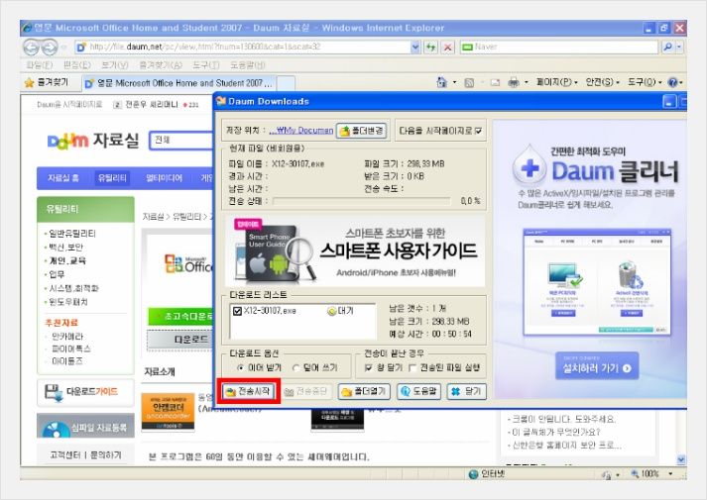Click the transfer progress bar at 0.0%
This screenshot has height=500, width=707.
click(x=362, y=201)
